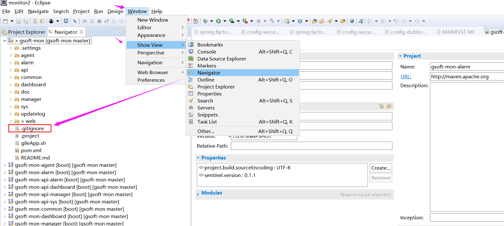The height and width of the screenshot is (226, 504).
Task: Click the Save All toolbar icon
Action: (26, 21)
